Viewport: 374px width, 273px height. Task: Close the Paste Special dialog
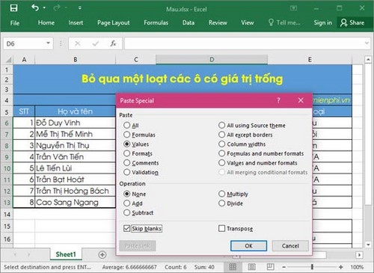click(x=301, y=100)
